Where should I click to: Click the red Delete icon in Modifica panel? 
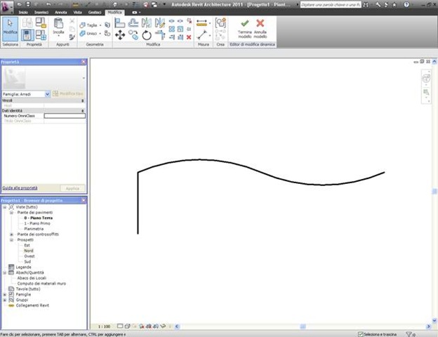(188, 37)
